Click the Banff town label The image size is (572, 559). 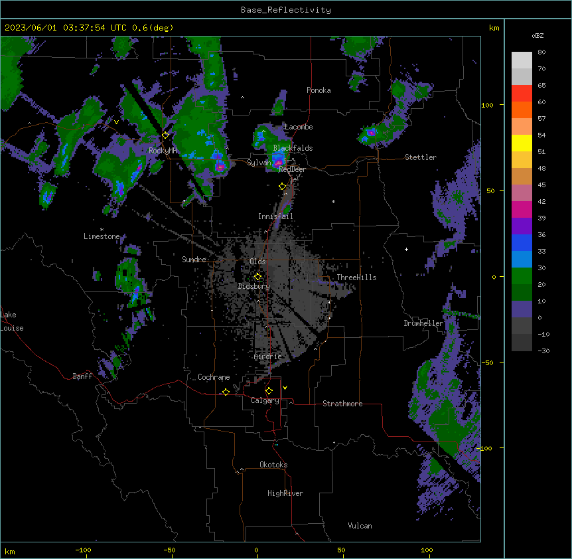click(x=82, y=376)
